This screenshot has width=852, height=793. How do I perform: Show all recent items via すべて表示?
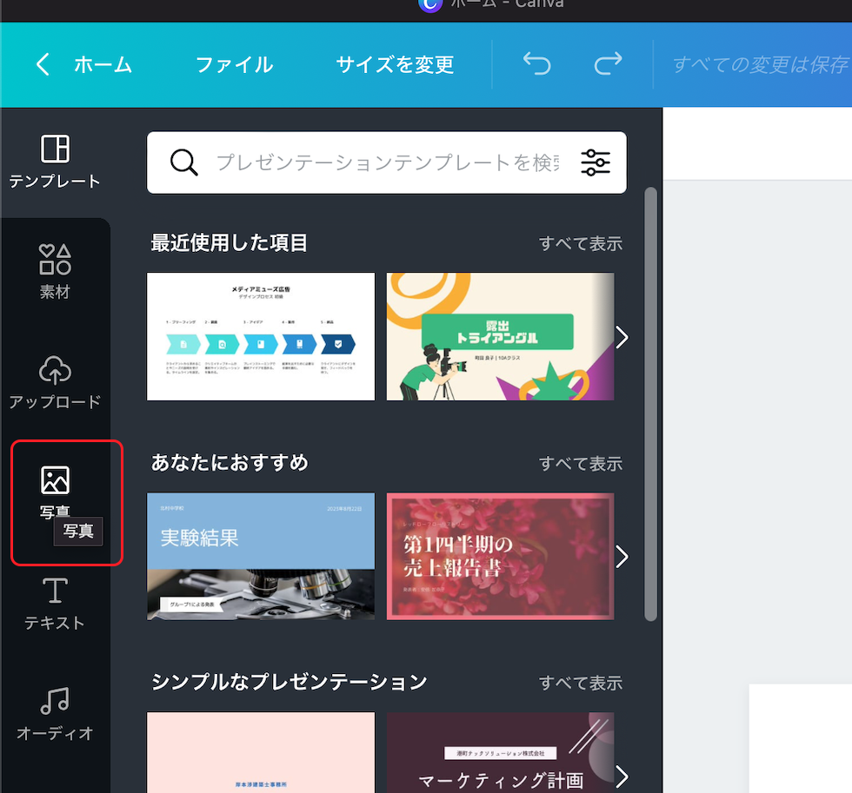(x=581, y=243)
